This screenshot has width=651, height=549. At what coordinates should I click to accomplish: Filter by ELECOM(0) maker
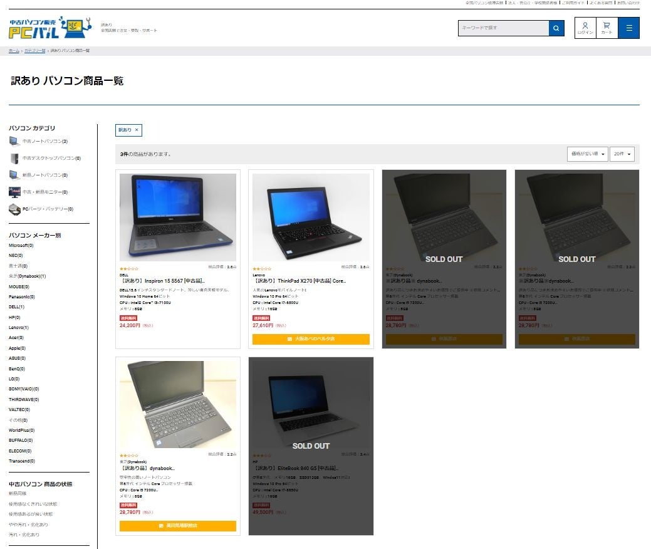(x=20, y=451)
